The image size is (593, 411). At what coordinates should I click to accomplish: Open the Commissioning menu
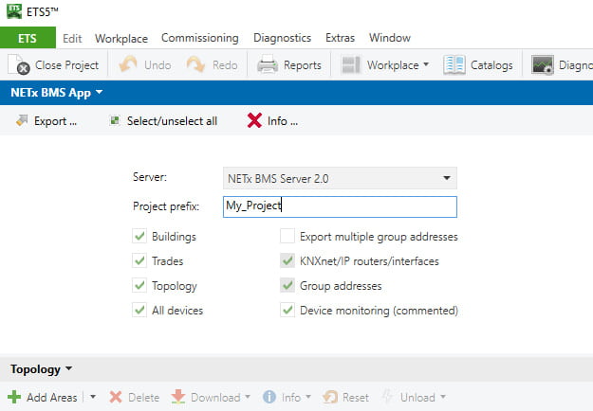200,38
